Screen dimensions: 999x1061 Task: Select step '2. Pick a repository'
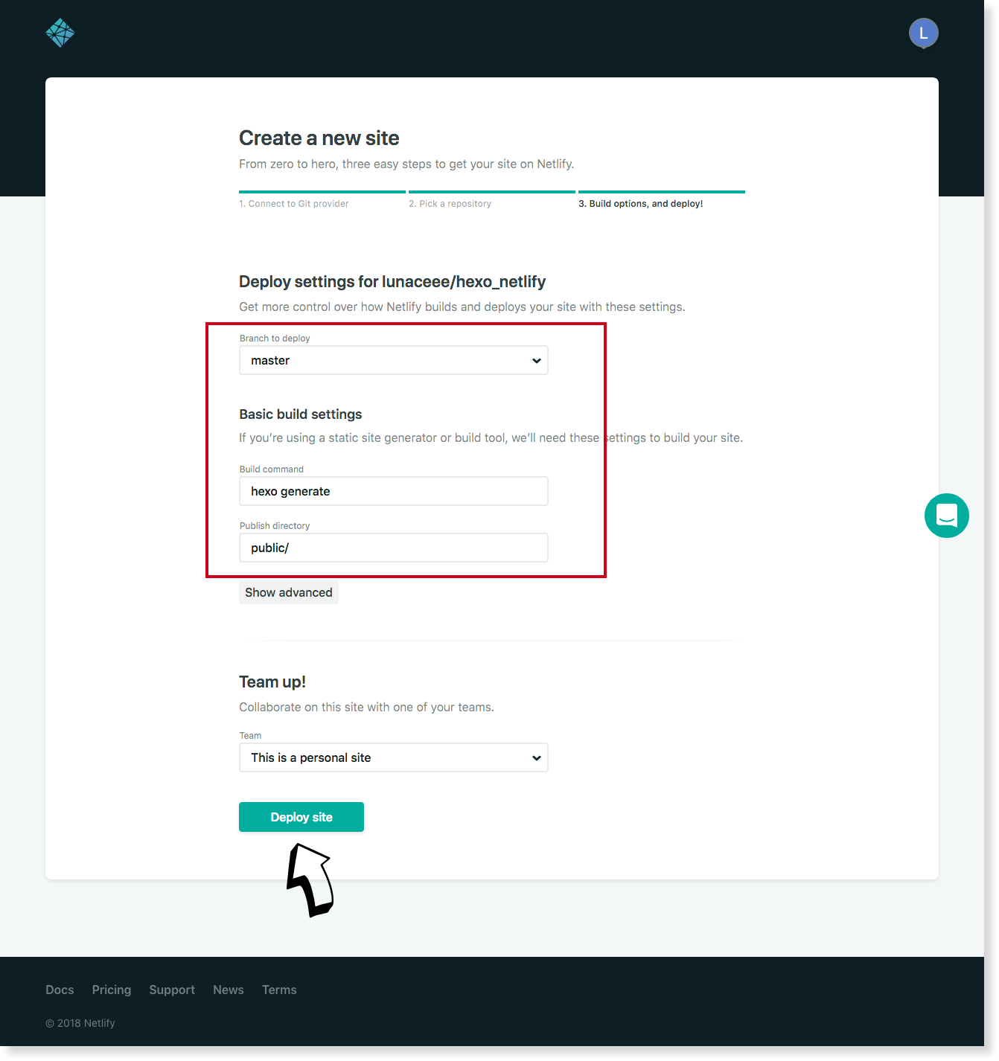[450, 203]
